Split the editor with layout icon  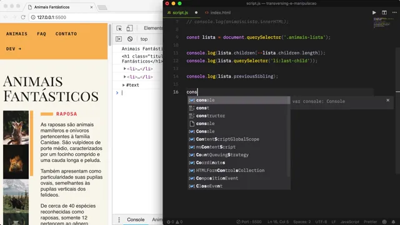coord(384,12)
